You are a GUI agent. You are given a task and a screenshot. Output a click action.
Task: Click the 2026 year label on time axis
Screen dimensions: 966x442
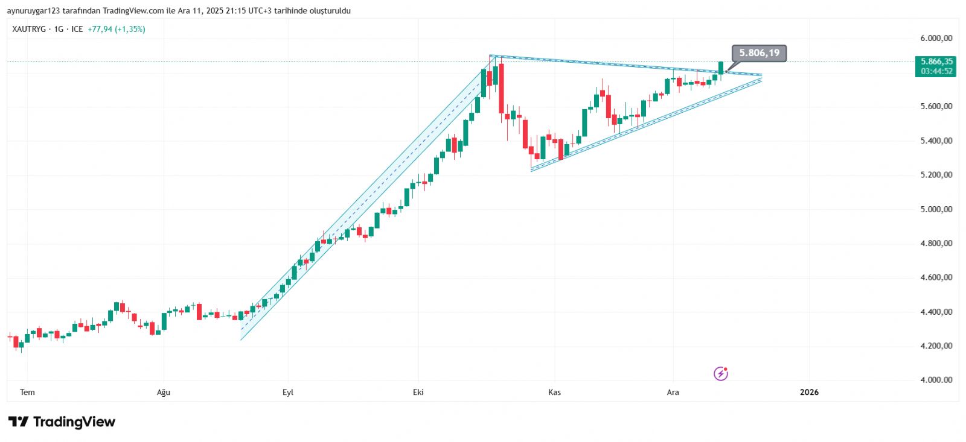809,393
